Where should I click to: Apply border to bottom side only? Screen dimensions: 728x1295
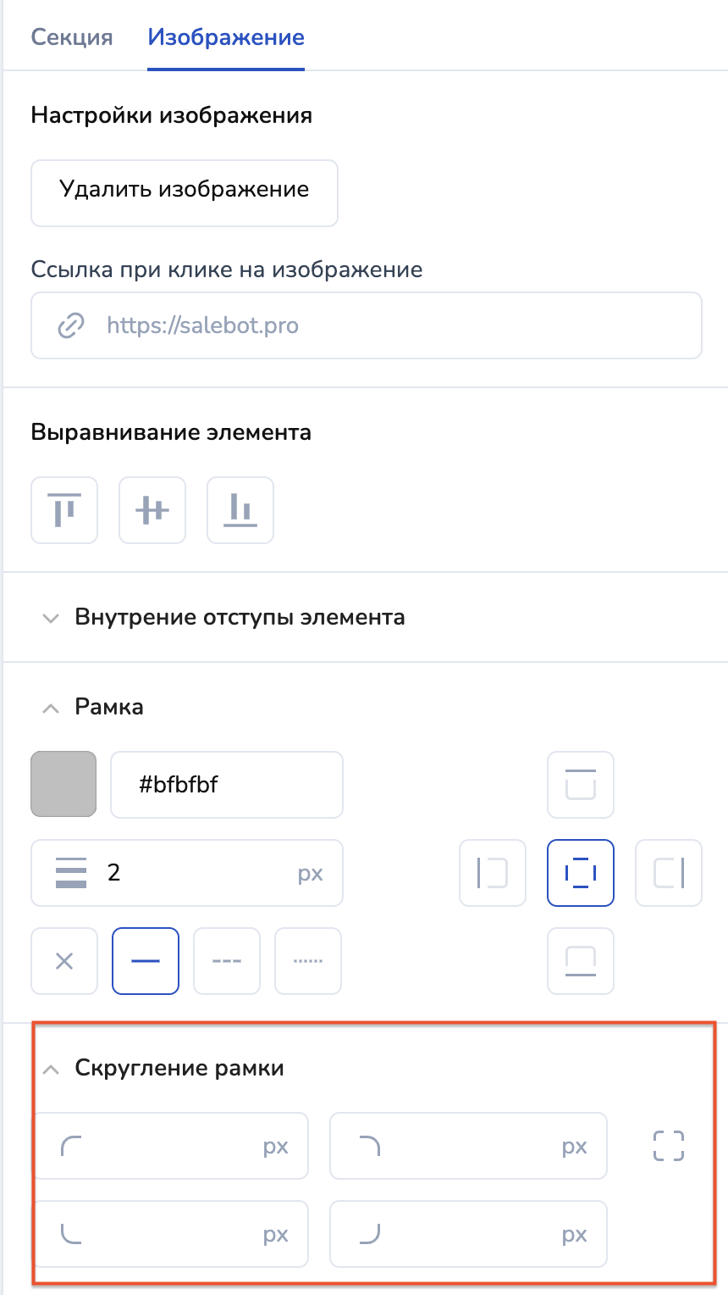(x=581, y=961)
